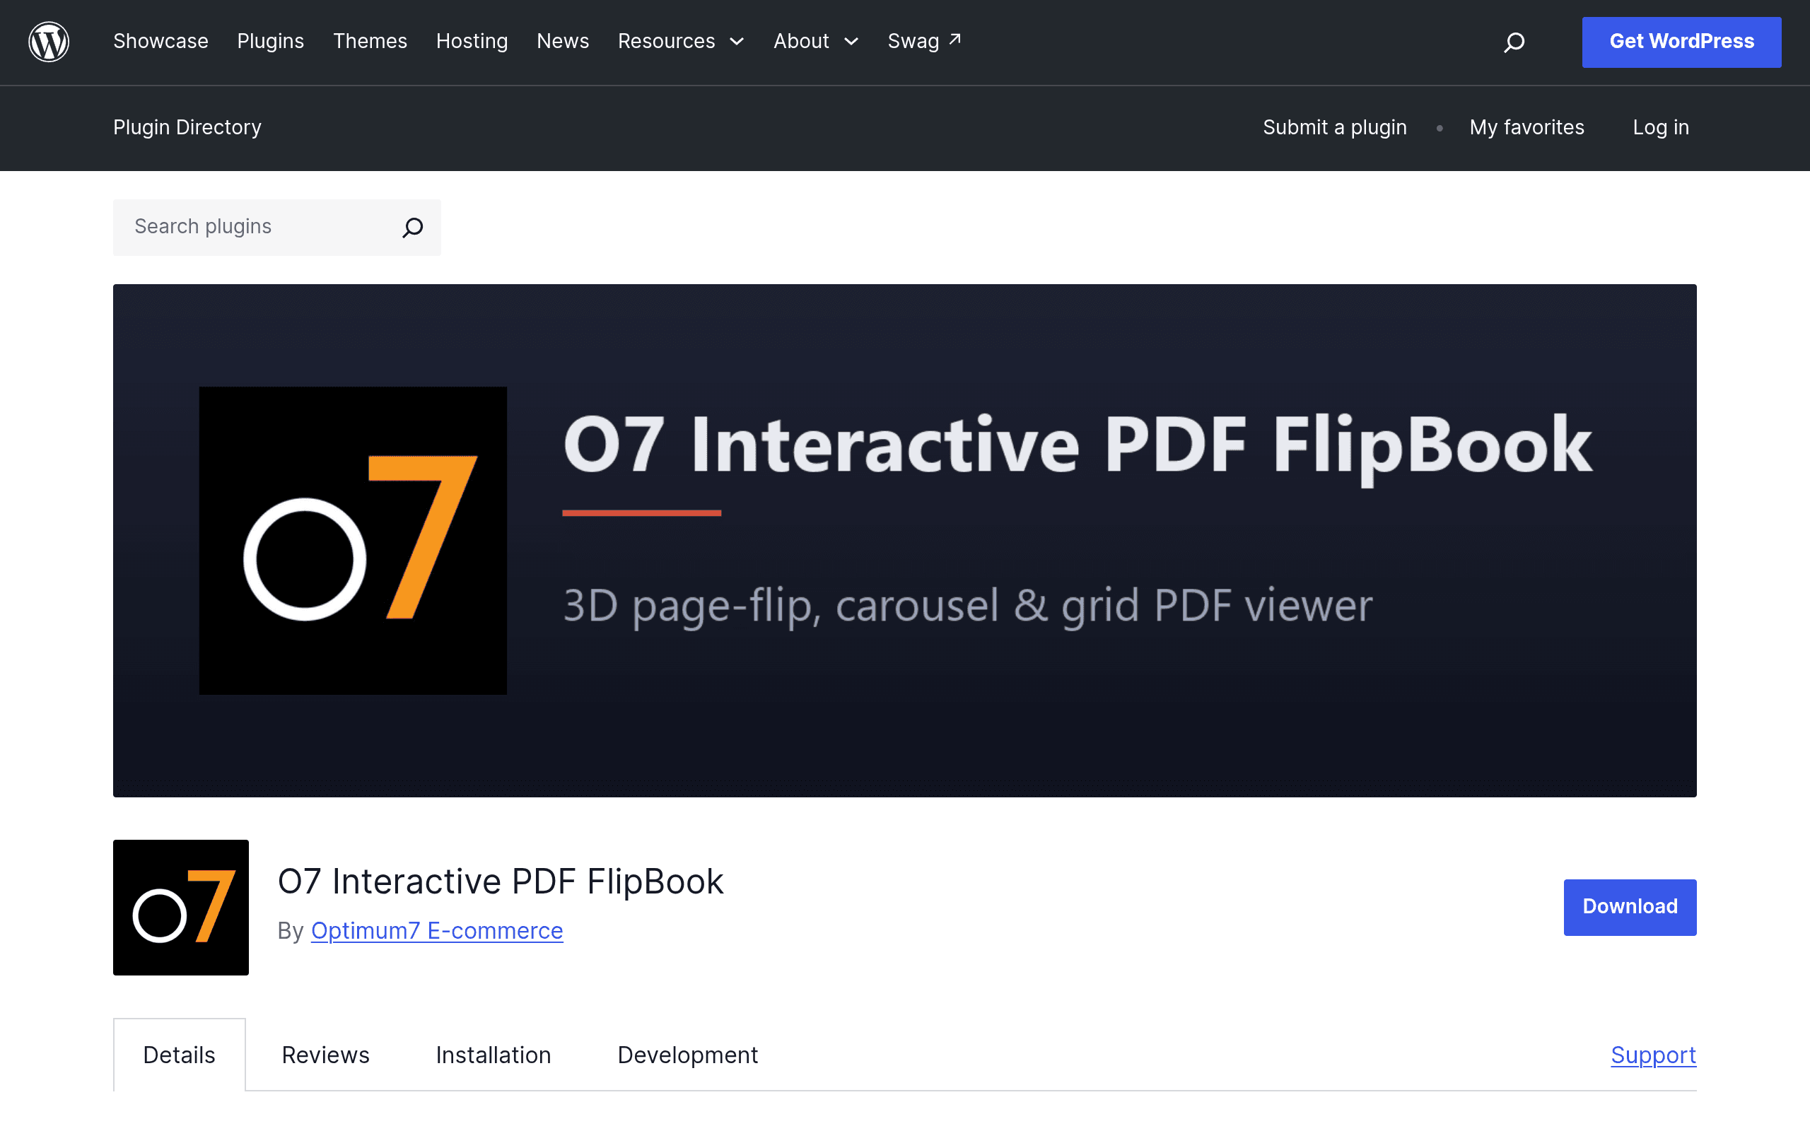Open the Optimum7 E-commerce author link

pyautogui.click(x=437, y=930)
